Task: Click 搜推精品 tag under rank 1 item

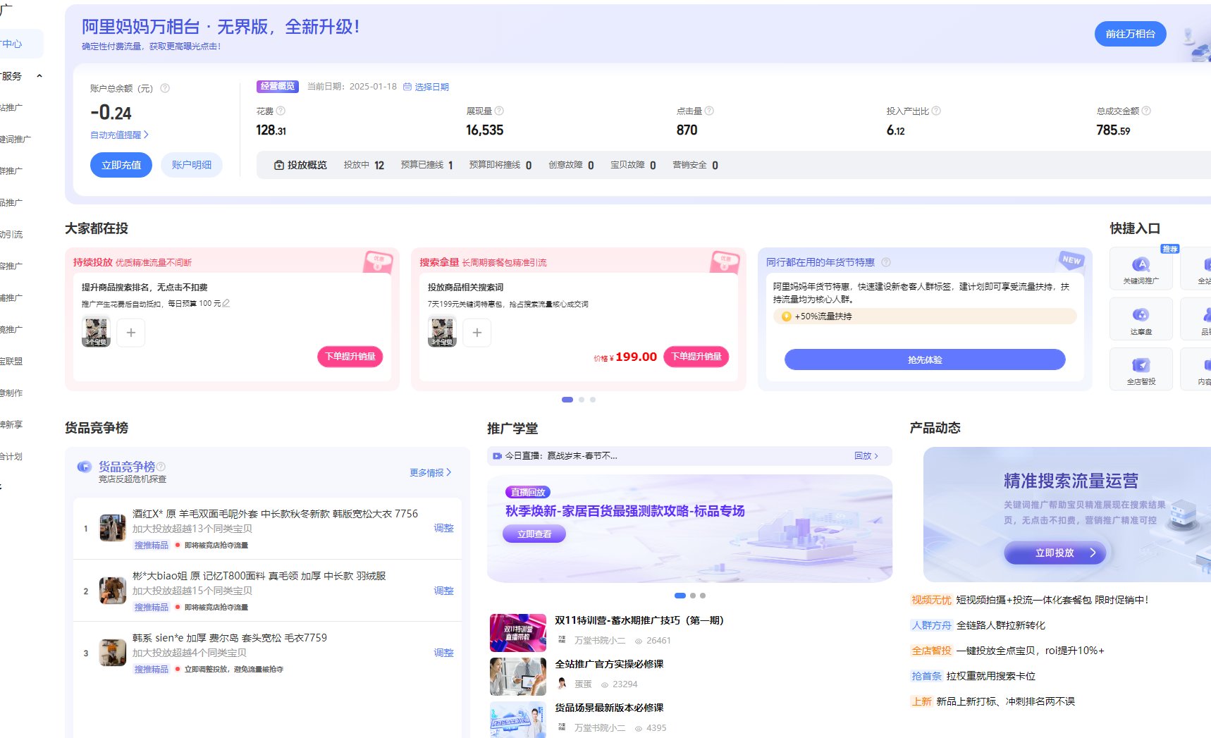Action: click(152, 545)
